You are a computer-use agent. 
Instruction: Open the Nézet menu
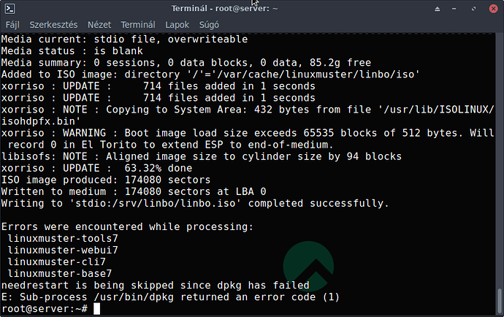[99, 25]
